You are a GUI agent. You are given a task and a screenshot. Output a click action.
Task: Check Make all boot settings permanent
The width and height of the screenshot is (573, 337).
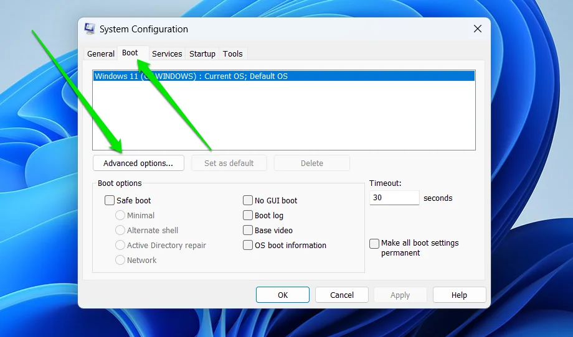[x=374, y=244]
